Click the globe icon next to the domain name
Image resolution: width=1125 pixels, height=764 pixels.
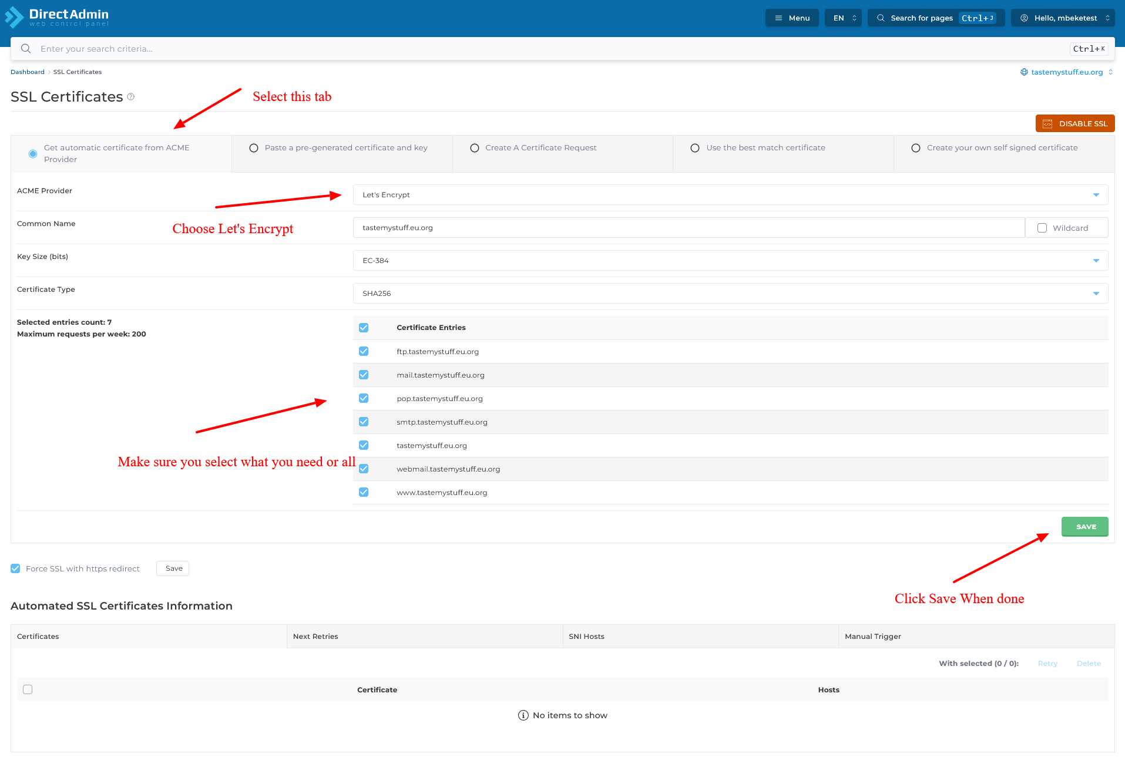coord(1024,72)
